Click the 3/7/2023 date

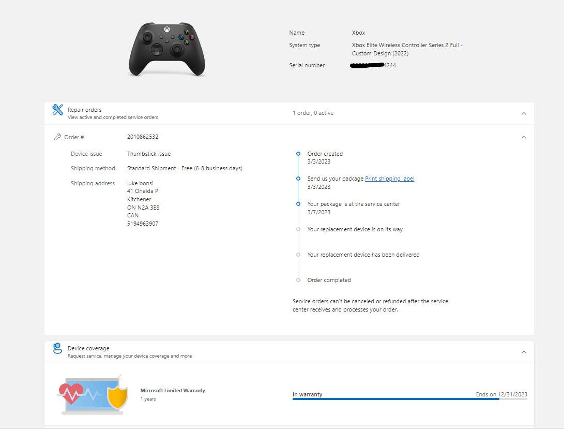[x=318, y=212]
